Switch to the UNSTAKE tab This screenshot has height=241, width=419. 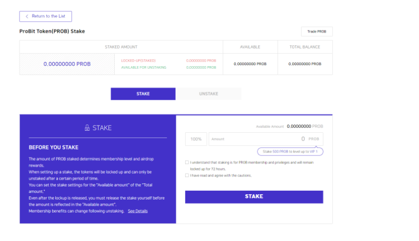[x=208, y=94]
